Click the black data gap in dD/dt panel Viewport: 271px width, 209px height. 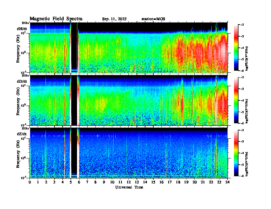click(74, 100)
